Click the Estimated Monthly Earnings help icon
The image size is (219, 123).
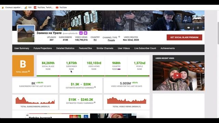point(95,87)
